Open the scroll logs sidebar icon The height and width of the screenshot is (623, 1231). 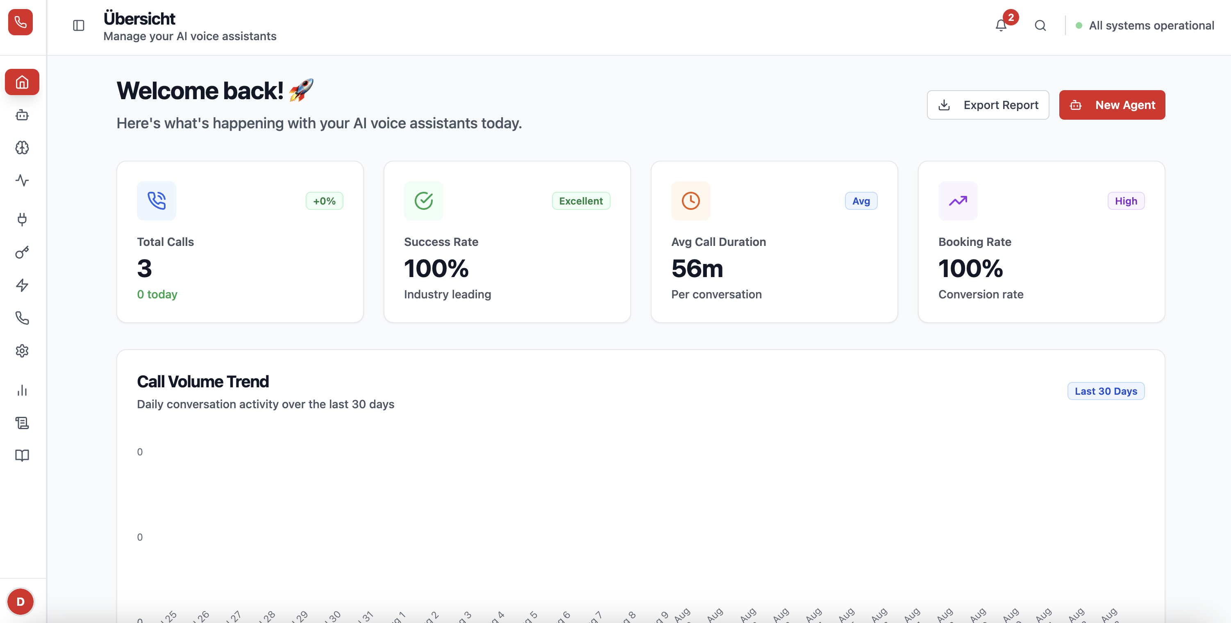tap(22, 423)
